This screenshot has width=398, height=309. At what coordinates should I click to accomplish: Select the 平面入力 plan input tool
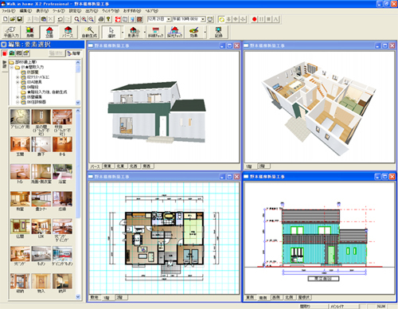coord(11,32)
